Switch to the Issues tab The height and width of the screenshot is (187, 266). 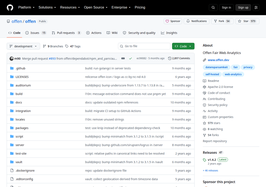click(x=36, y=33)
